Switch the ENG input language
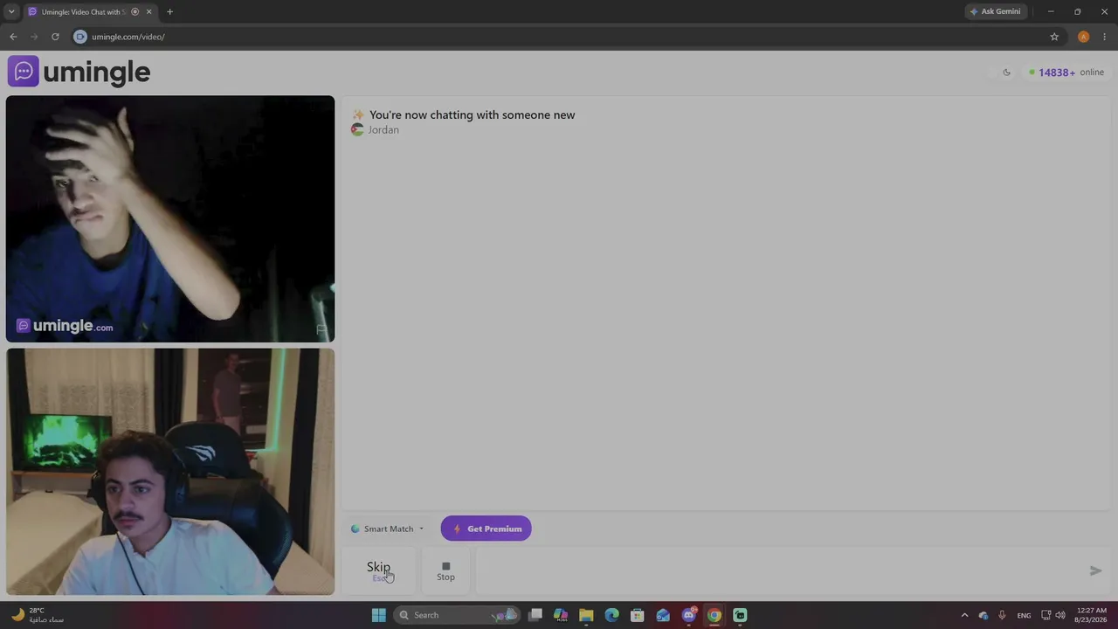This screenshot has width=1118, height=629. [x=1024, y=615]
